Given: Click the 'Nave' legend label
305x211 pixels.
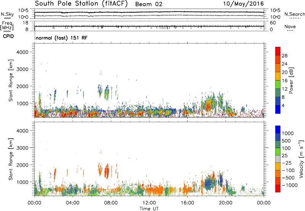Looking at the screenshot, I should [290, 26].
